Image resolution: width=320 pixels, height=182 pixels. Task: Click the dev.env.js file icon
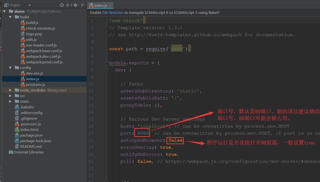pyautogui.click(x=23, y=73)
